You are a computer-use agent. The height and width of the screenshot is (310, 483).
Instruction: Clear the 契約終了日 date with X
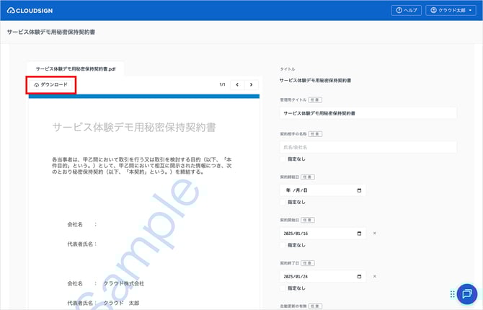(374, 277)
